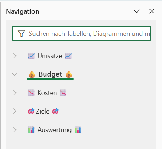This screenshot has width=162, height=149.
Task: Click the target dart icon left of Ziele
Action: click(31, 111)
